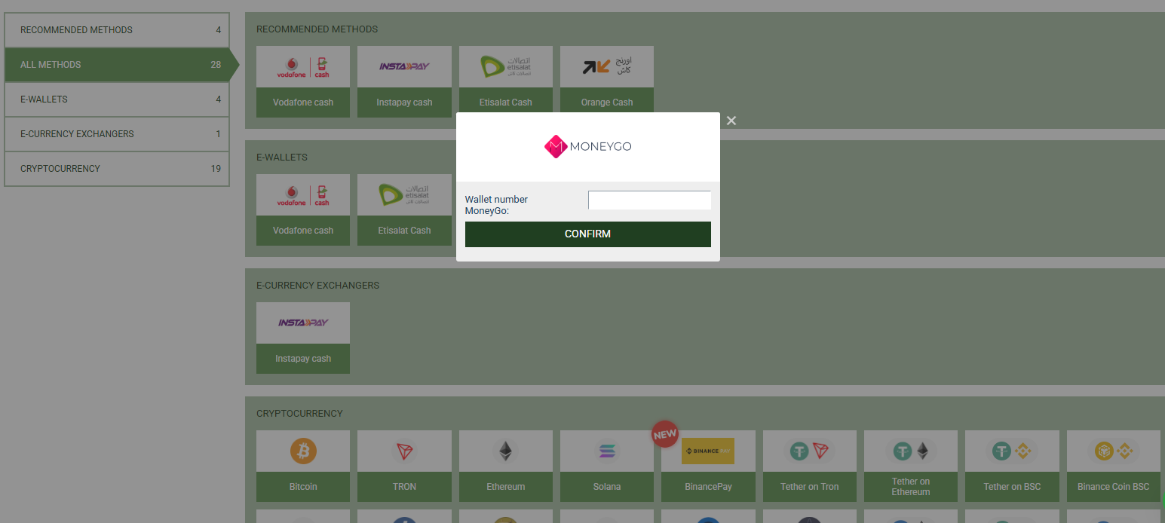Open the E-Wallets category
This screenshot has width=1165, height=523.
[117, 99]
